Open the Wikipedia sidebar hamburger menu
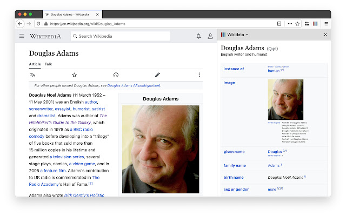346x216 pixels. click(x=22, y=36)
